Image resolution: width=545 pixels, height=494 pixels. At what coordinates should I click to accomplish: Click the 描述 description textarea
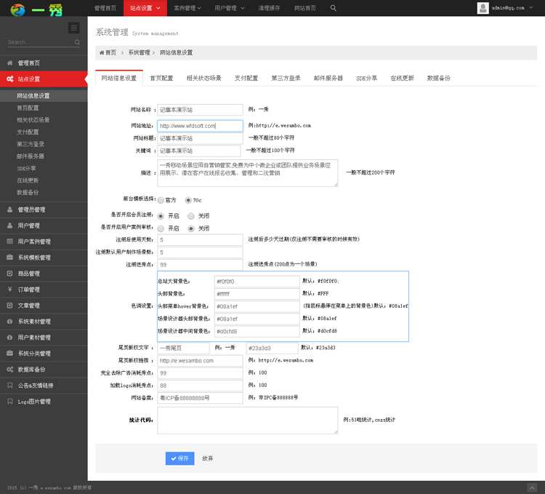(x=248, y=173)
